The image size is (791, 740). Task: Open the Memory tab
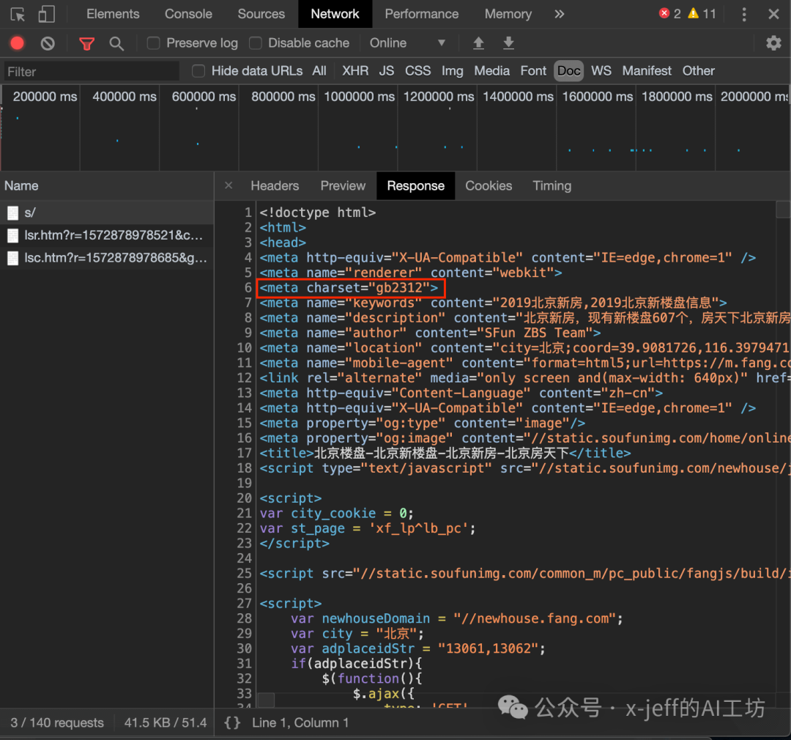(508, 14)
